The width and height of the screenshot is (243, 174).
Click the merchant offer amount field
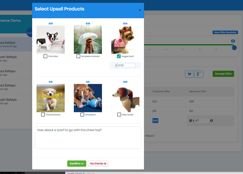pyautogui.click(x=202, y=121)
